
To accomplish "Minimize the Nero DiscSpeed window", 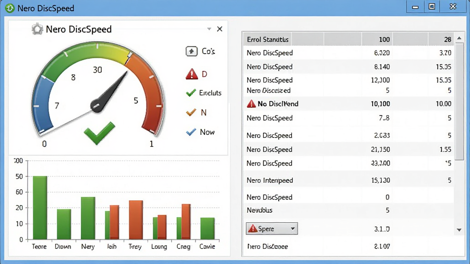I will pos(415,6).
